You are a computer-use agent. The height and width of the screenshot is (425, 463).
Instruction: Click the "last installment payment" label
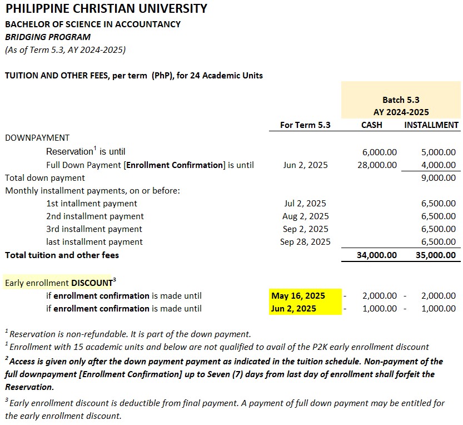[x=94, y=242]
